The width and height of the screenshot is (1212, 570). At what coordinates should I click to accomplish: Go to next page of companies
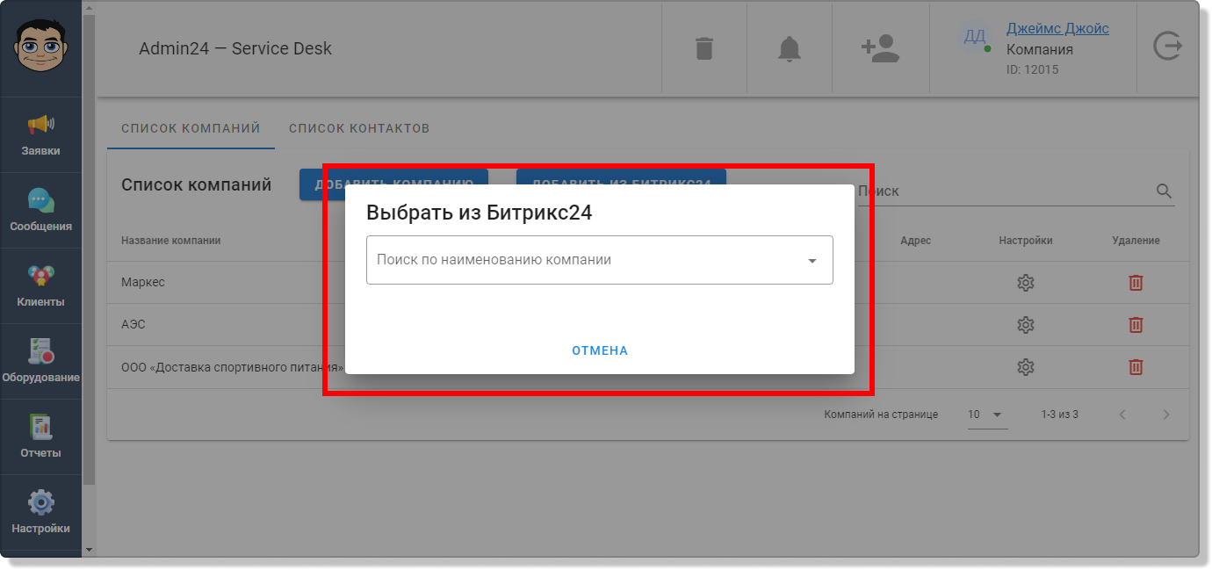1166,415
